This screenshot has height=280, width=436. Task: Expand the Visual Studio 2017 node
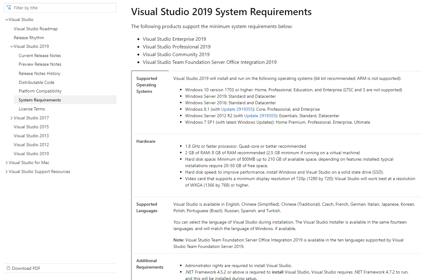coord(12,118)
